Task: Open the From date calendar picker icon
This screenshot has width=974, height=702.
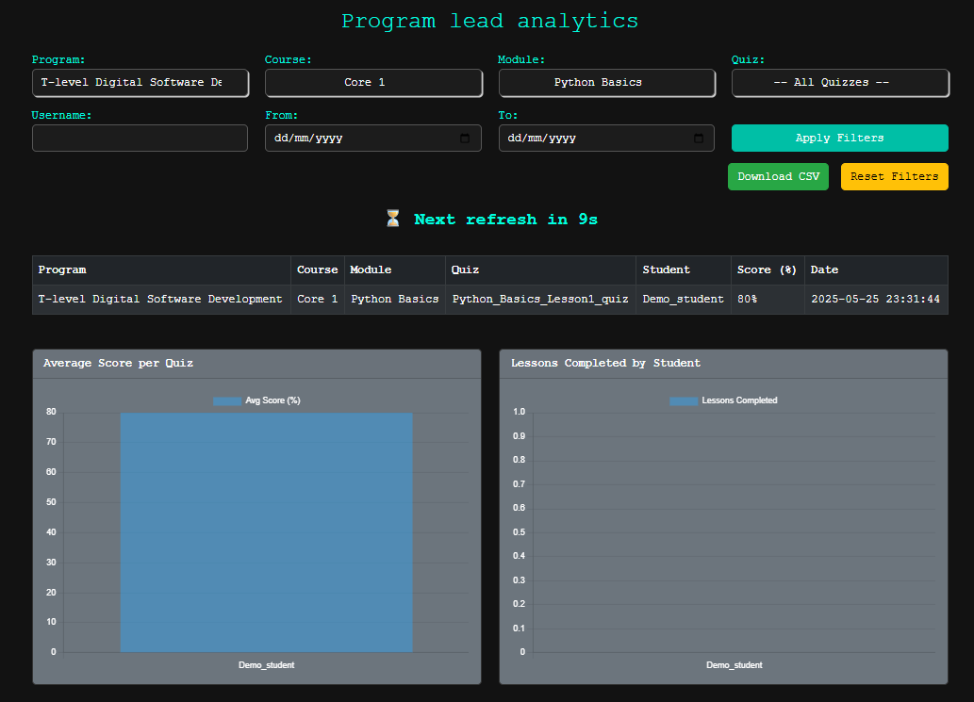Action: [x=464, y=138]
